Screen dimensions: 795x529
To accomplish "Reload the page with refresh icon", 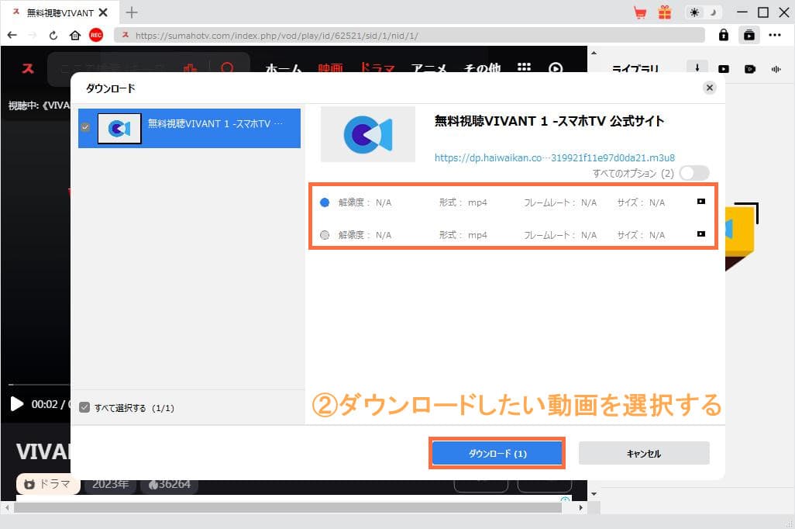I will (x=53, y=35).
